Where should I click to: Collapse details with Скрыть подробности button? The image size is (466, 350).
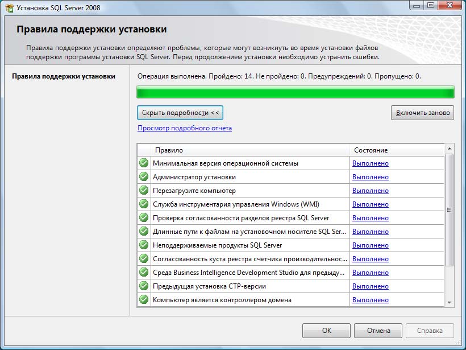(180, 113)
